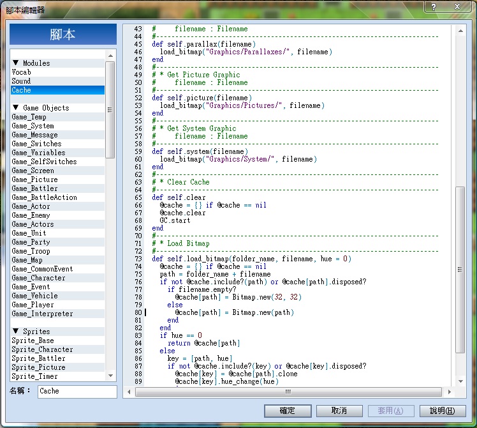
Task: Click the comment '* Clear Cache' on line 63
Action: pyautogui.click(x=185, y=182)
